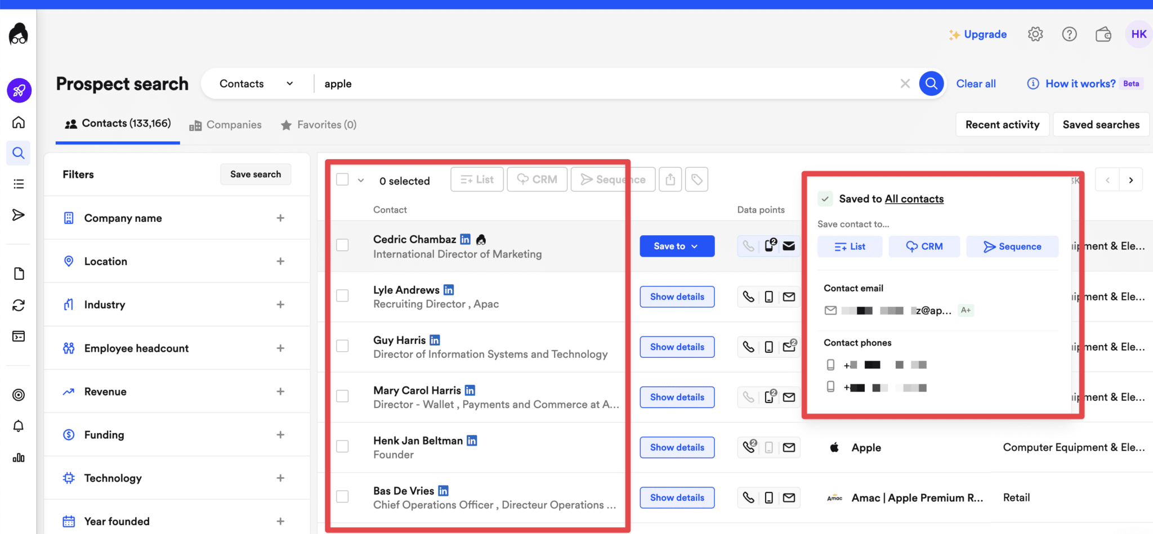Image resolution: width=1153 pixels, height=534 pixels.
Task: Click the Save search button
Action: click(x=255, y=174)
